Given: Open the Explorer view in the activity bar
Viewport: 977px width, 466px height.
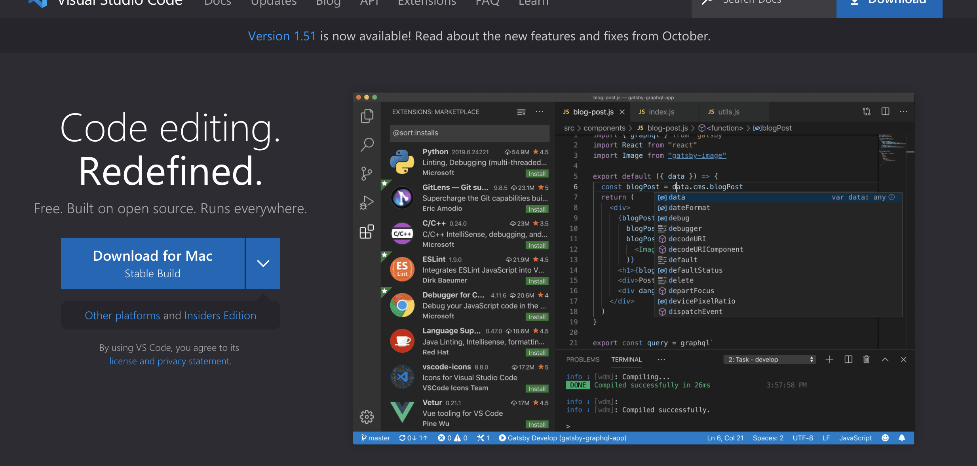Looking at the screenshot, I should [x=367, y=116].
